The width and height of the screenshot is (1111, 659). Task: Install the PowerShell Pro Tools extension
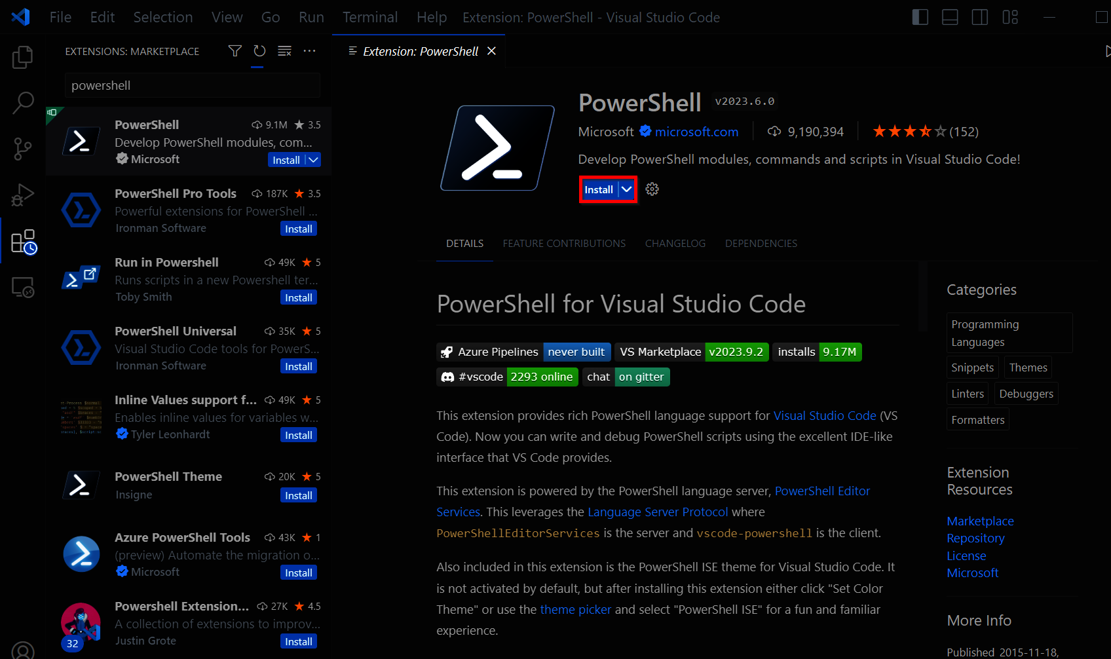tap(298, 228)
